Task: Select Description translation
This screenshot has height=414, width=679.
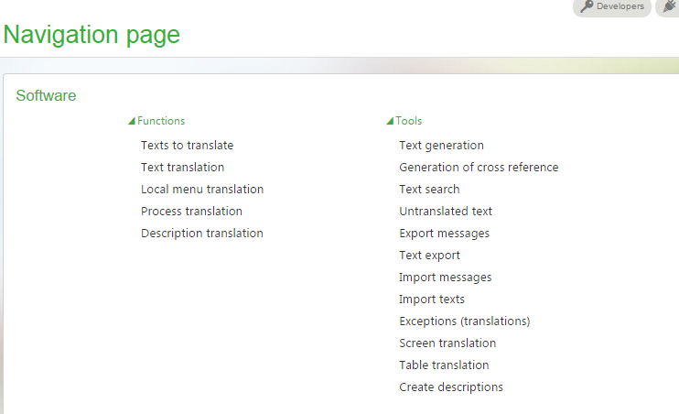Action: click(202, 234)
